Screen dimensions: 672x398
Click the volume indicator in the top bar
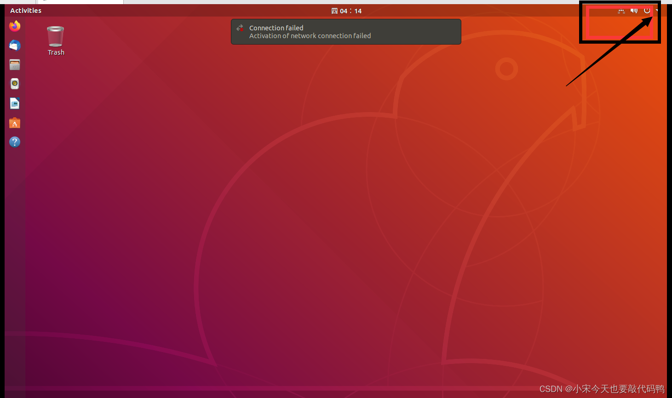click(x=634, y=11)
